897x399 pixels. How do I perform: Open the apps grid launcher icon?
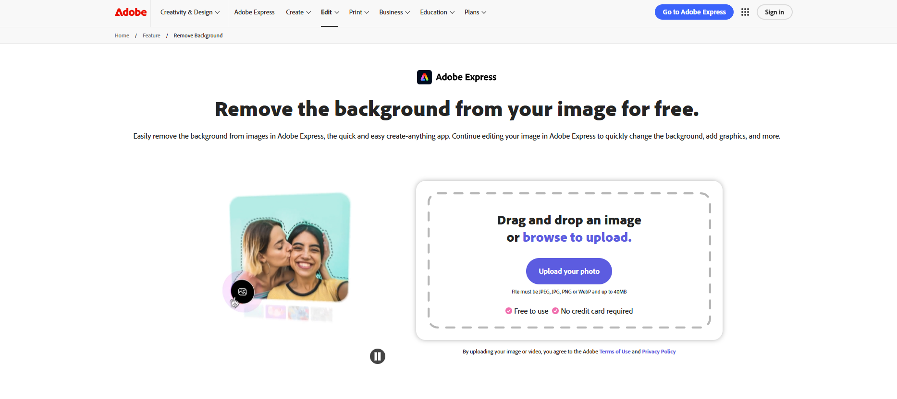745,12
